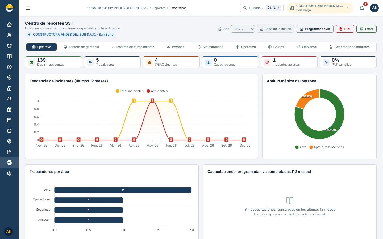Screen dimensions: 383x239
Task: Switch to the Tablero de gerencia tab
Action: 81,47
